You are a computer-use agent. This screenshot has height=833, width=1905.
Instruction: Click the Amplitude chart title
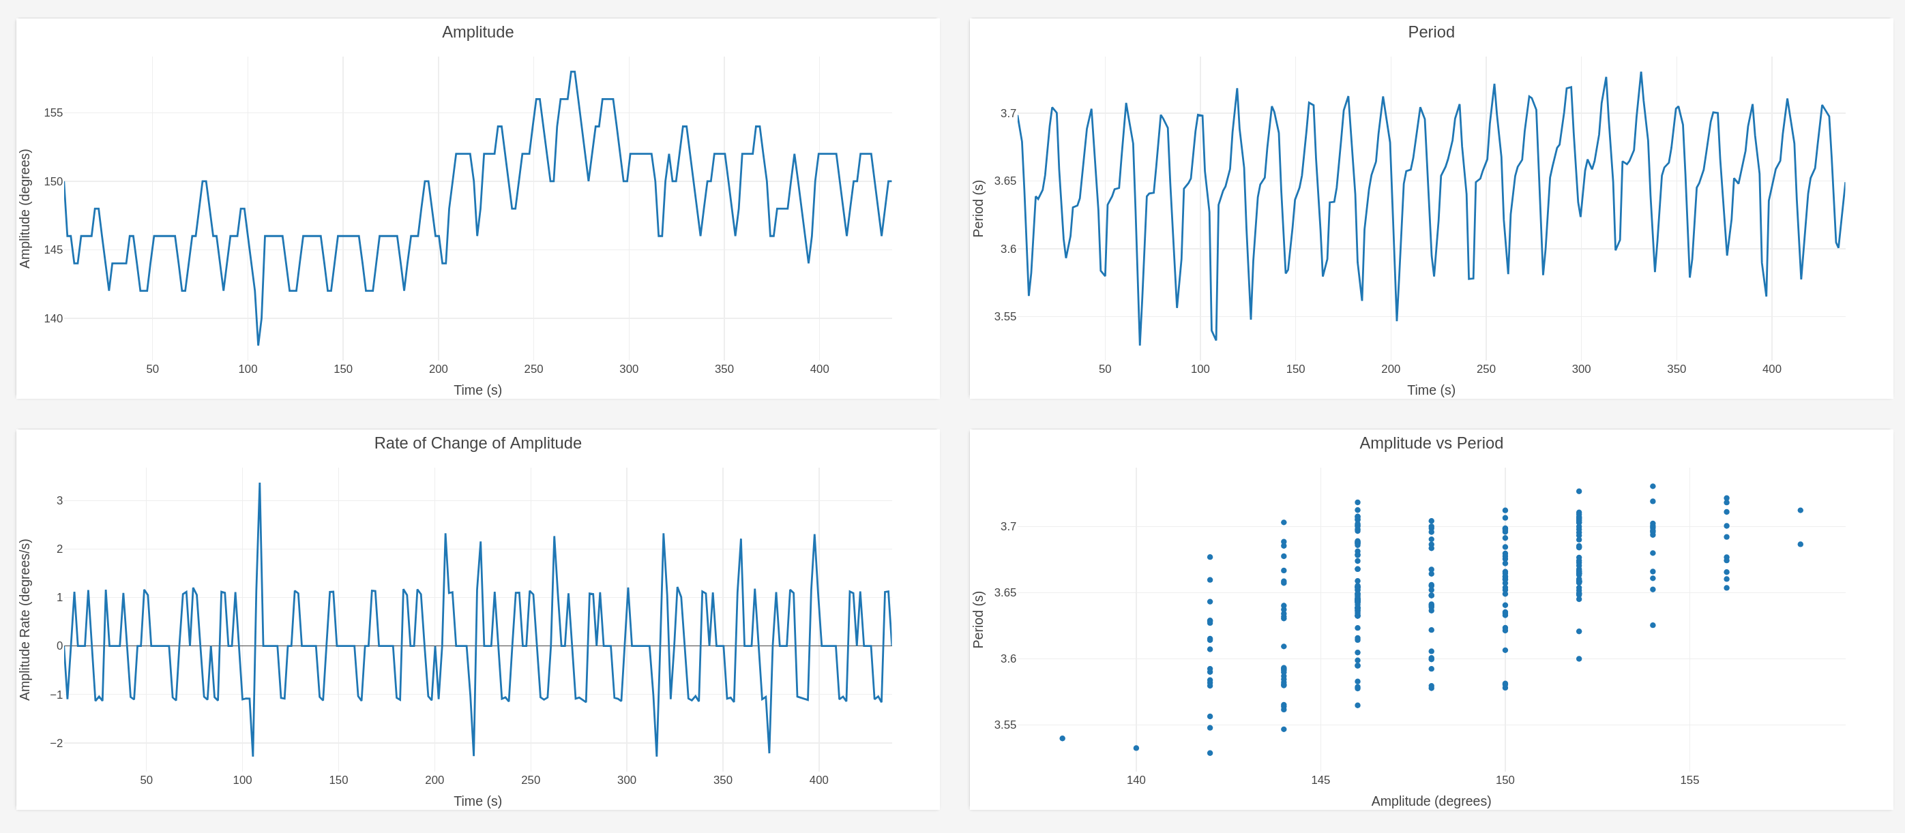477,32
